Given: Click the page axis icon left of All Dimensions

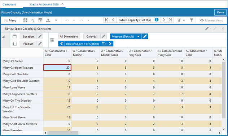Looking at the screenshot, I should (52, 40).
